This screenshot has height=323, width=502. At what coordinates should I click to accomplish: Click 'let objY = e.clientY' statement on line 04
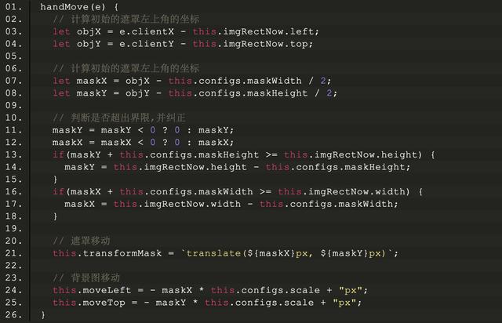click(183, 44)
